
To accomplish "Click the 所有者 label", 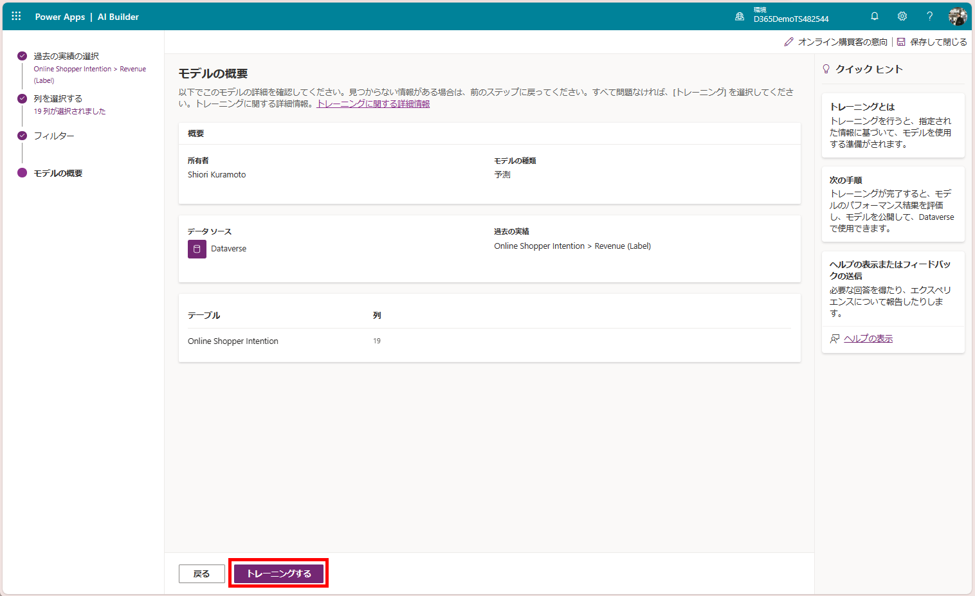I will click(x=198, y=161).
